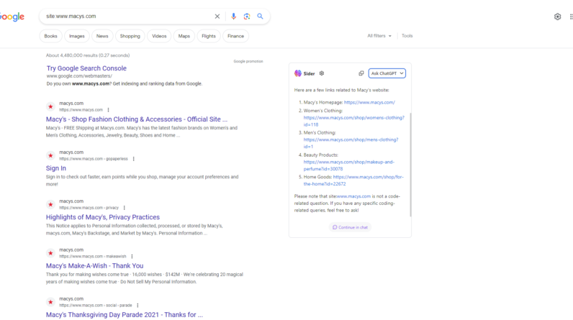
Task: Open more options for macys.com homepage result
Action: (x=108, y=110)
